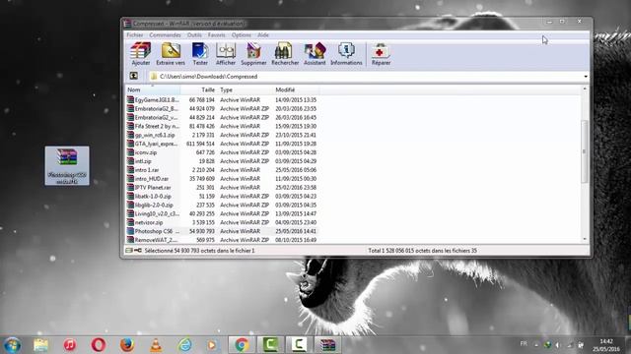This screenshot has width=631, height=354.
Task: Click the volume icon in the system tray
Action: click(x=558, y=345)
